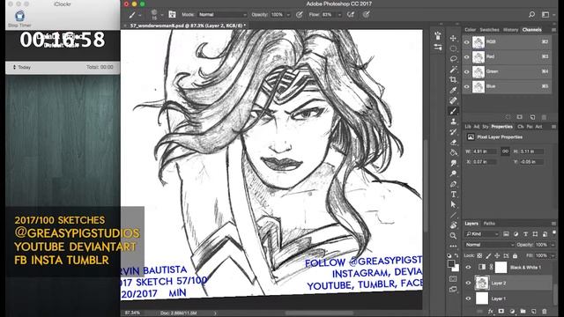Toggle Quick Mask mode
564x317 pixels.
(453, 279)
